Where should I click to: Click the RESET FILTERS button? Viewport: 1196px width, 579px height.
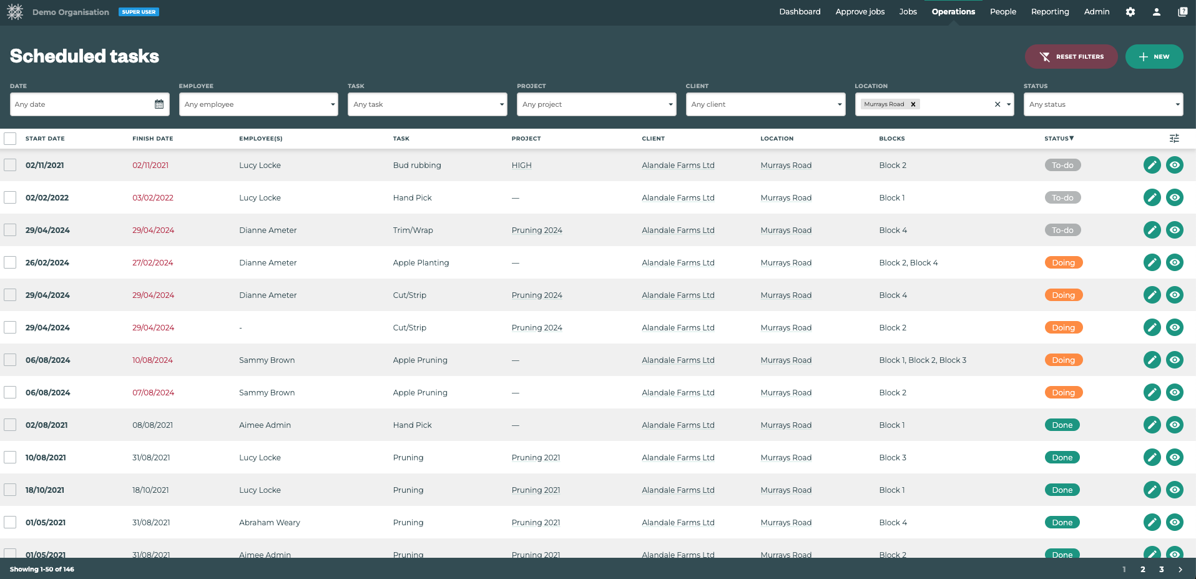pos(1071,56)
